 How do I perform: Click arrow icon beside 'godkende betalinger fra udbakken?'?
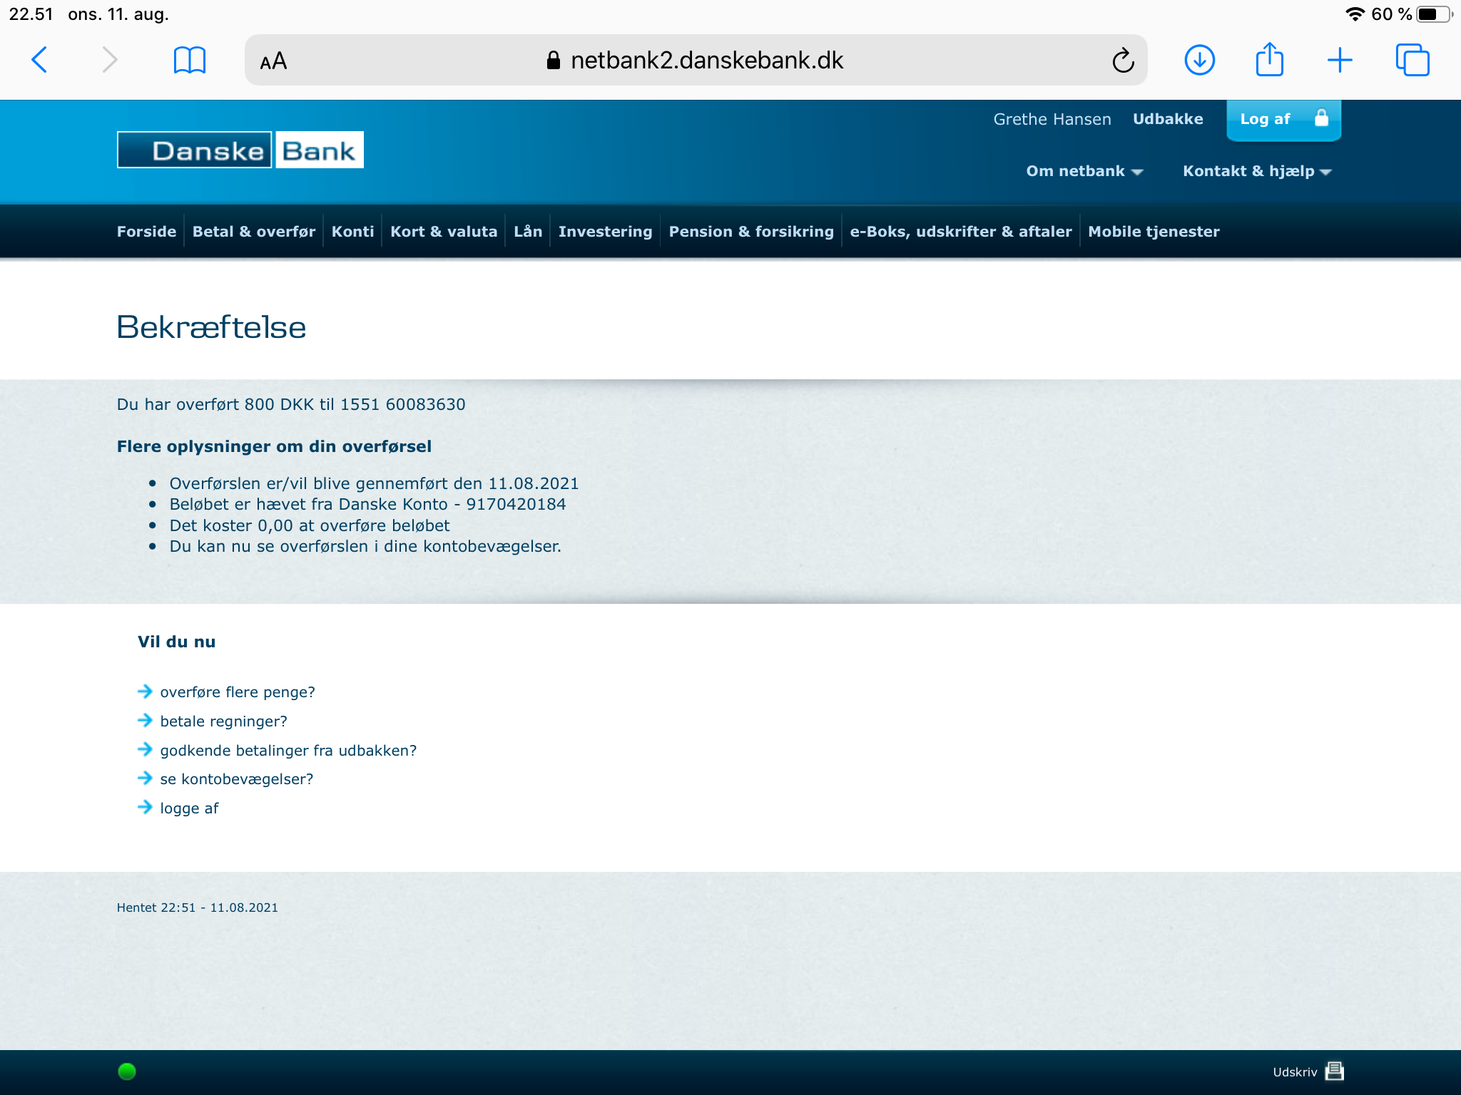tap(145, 749)
